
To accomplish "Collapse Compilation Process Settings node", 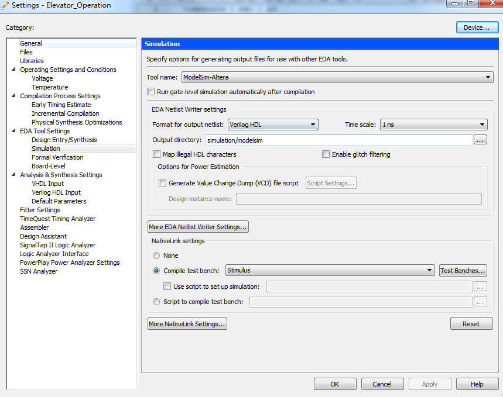I will pyautogui.click(x=13, y=95).
